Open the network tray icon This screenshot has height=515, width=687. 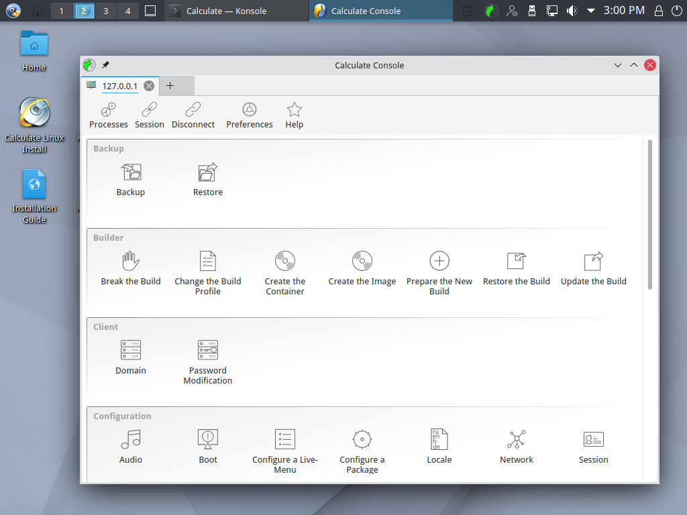click(x=551, y=11)
